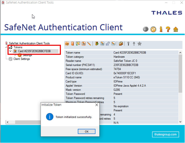Click the grayed asterisk toolbar icon
This screenshot has width=185, height=143.
(139, 44)
